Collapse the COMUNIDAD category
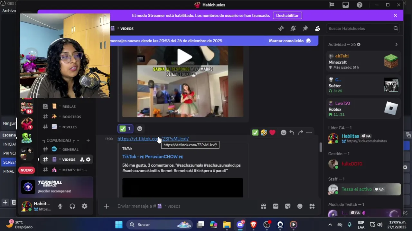 61,141
